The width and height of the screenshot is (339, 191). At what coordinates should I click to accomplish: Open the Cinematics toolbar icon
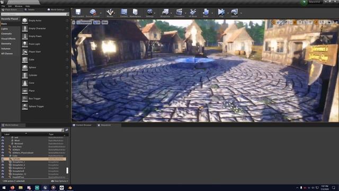[x=179, y=12]
